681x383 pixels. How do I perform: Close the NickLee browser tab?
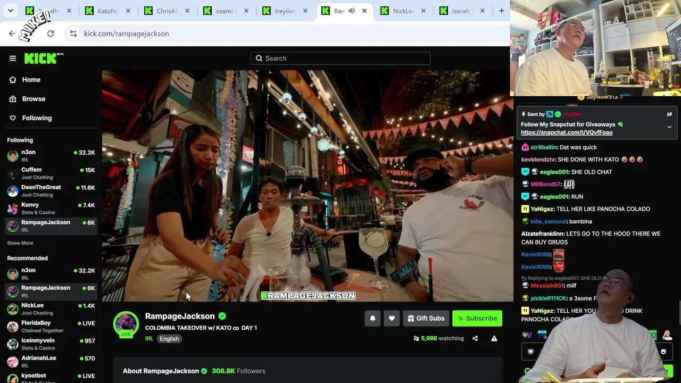[x=423, y=11]
